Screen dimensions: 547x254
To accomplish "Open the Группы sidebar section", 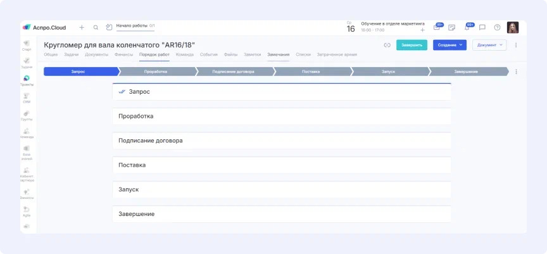I will tap(27, 115).
